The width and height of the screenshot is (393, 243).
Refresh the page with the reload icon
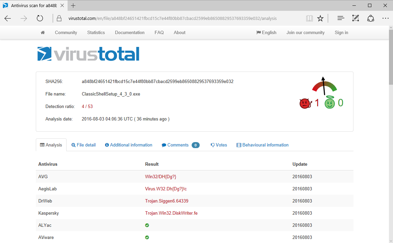click(x=40, y=18)
